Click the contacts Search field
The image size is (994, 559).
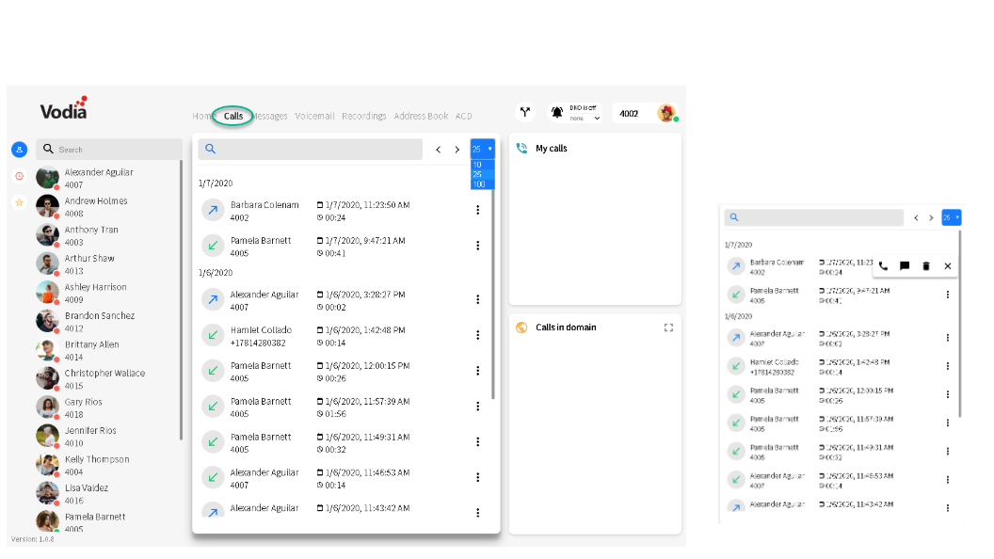pyautogui.click(x=109, y=150)
